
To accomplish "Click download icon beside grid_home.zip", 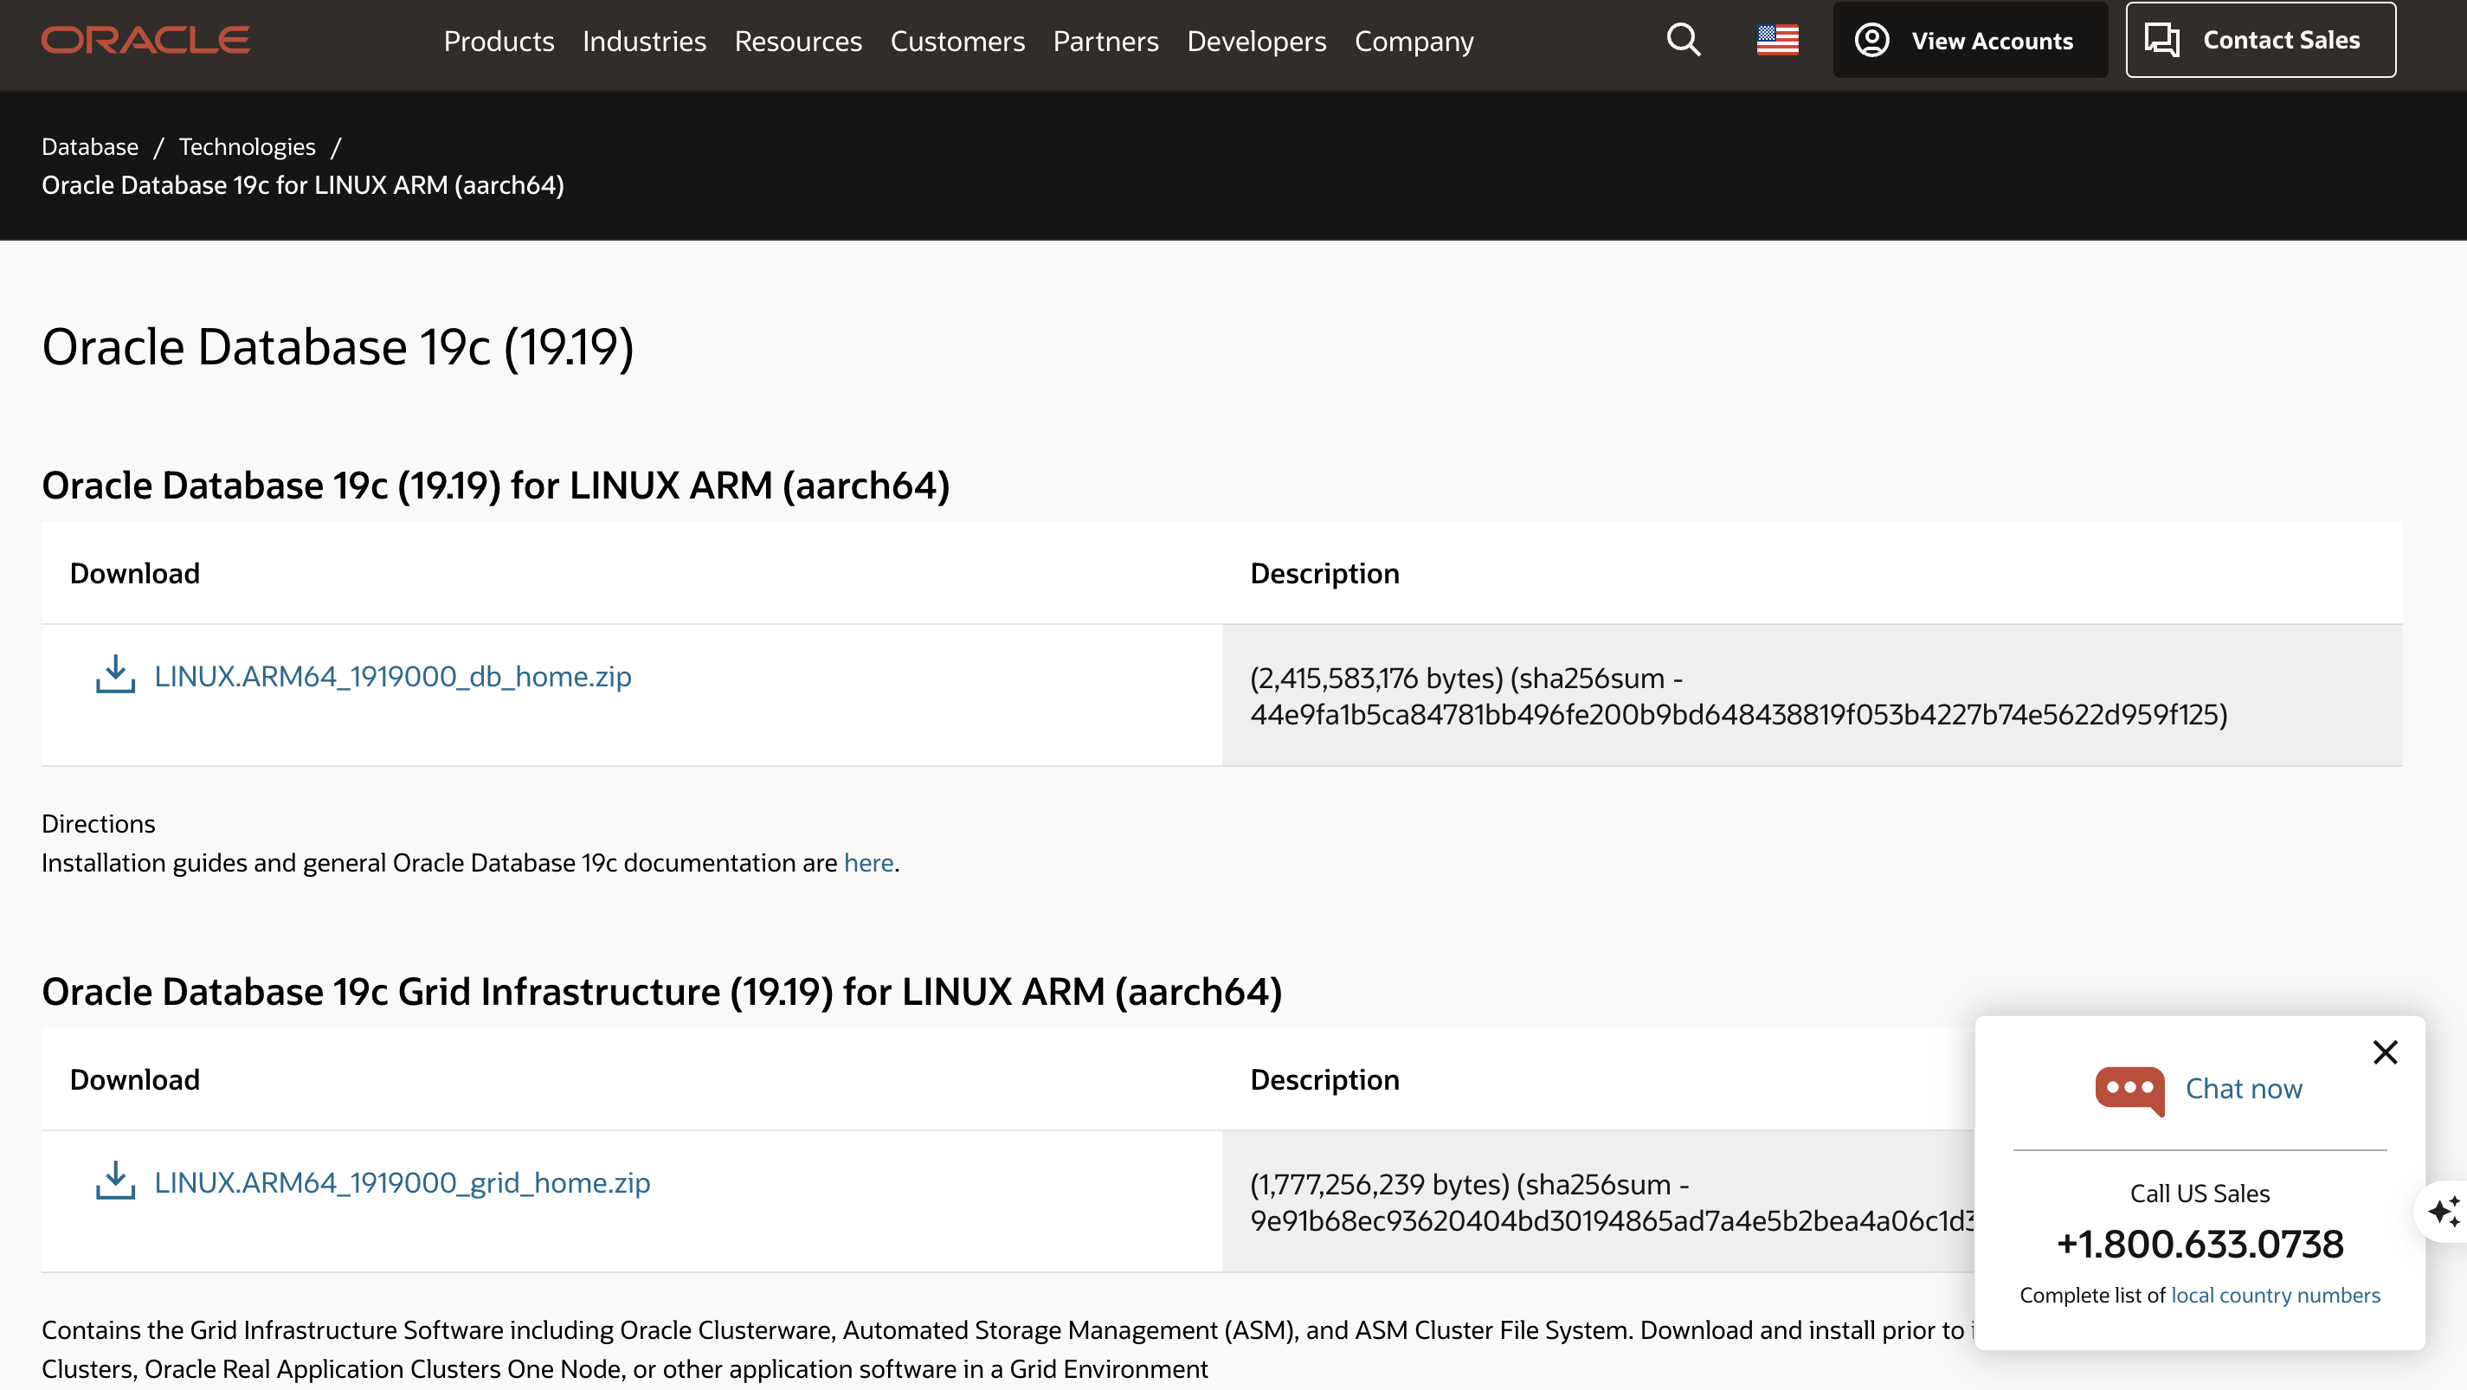I will 115,1181.
